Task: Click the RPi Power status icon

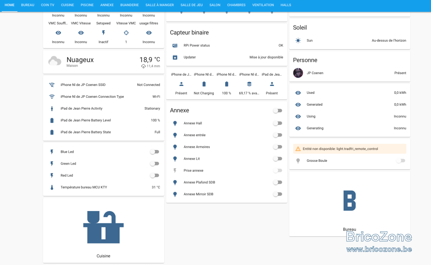Action: pyautogui.click(x=175, y=46)
